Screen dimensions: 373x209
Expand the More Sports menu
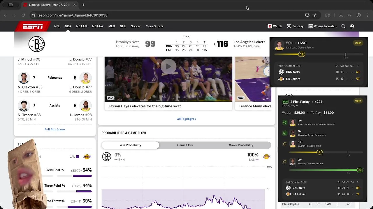[x=154, y=26]
